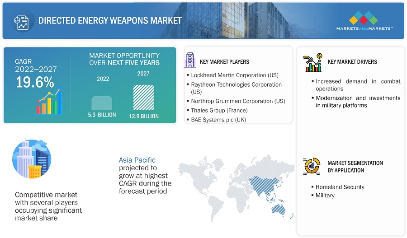Click the MarketsandMarkets logo
Image resolution: width=407 pixels, height=238 pixels.
click(x=364, y=21)
